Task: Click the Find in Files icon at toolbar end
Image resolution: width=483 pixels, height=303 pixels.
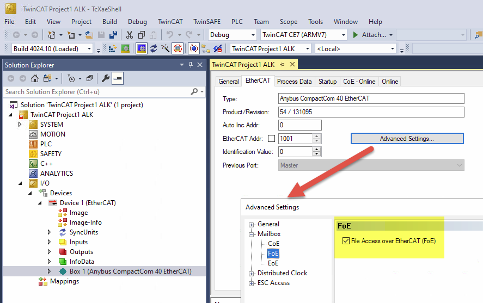Action: (479, 35)
